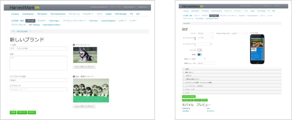
Task: Expand the プロダクト accordion section
Action: (x=232, y=76)
